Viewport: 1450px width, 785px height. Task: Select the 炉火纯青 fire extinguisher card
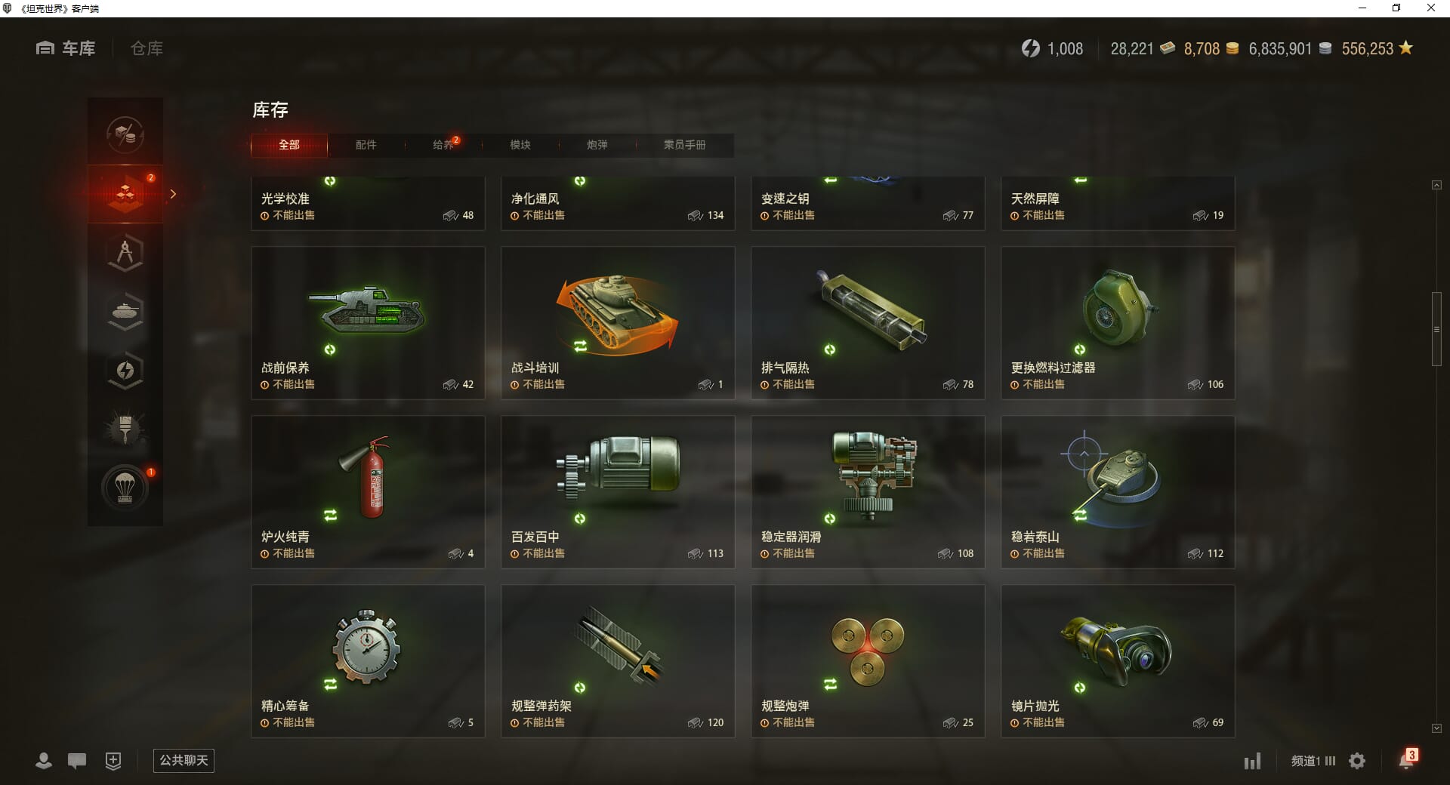tap(368, 492)
